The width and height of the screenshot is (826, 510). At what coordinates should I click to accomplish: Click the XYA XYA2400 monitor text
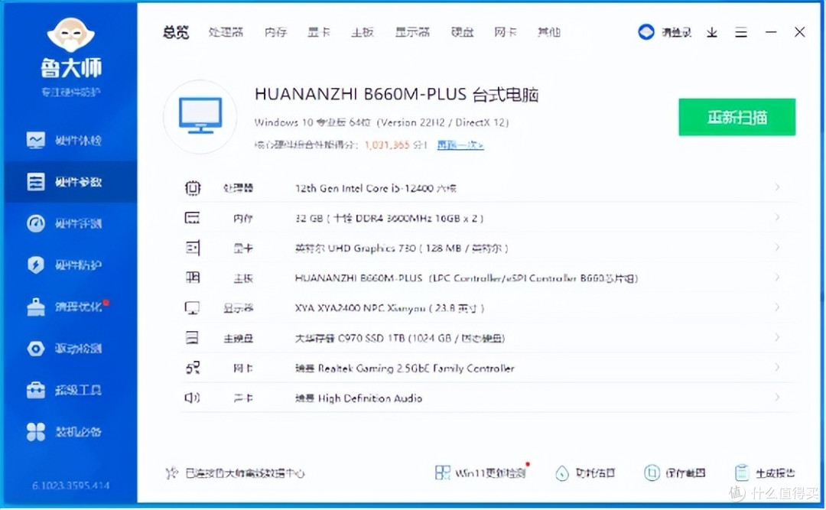pos(389,308)
